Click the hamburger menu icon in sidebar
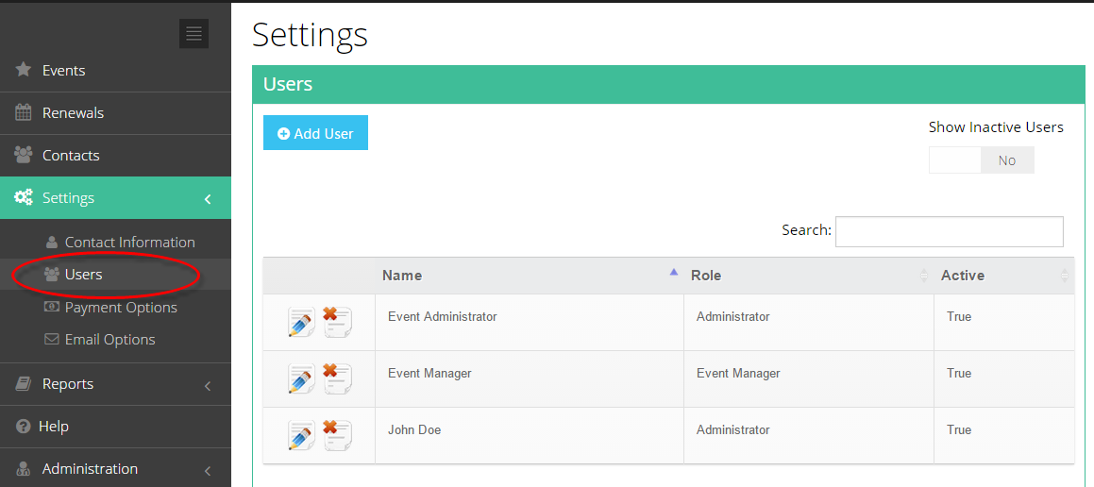The height and width of the screenshot is (487, 1094). [x=194, y=33]
